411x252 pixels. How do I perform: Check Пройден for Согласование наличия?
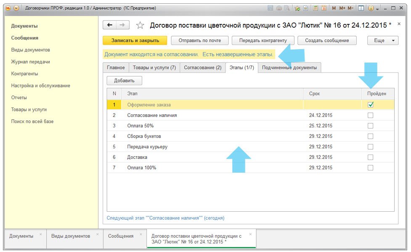coord(370,115)
